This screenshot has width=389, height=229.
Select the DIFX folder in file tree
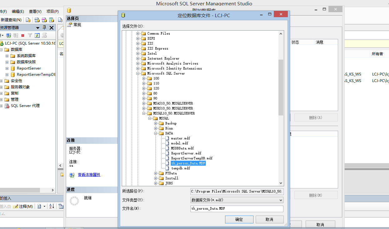[151, 38]
